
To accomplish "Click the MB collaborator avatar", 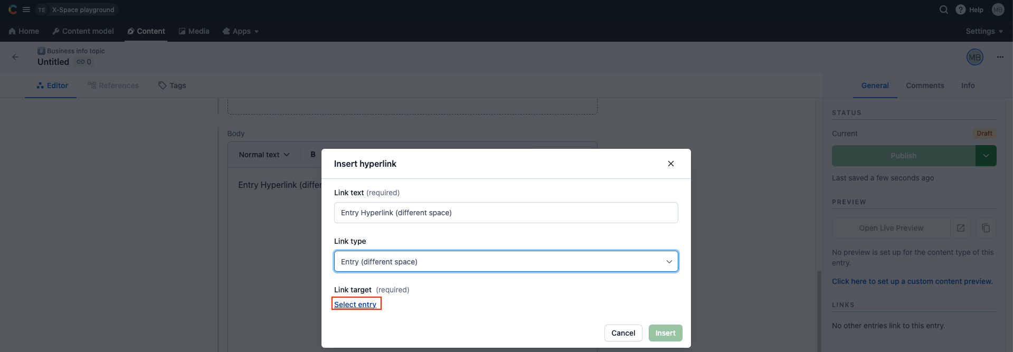I will coord(974,57).
